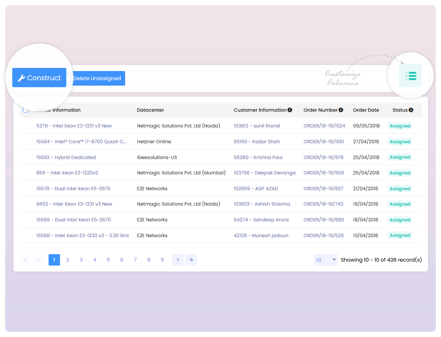Click the first page double-arrow
This screenshot has height=337, width=441.
coord(25,260)
